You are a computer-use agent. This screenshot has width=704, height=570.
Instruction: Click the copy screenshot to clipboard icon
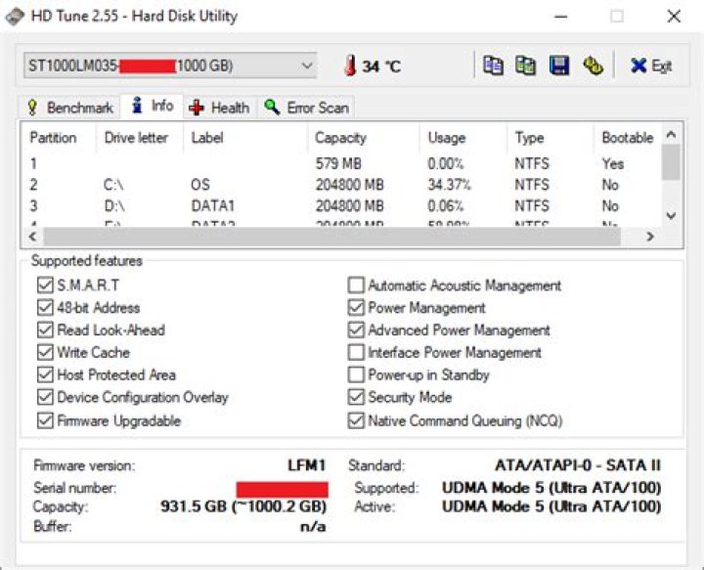click(x=525, y=66)
